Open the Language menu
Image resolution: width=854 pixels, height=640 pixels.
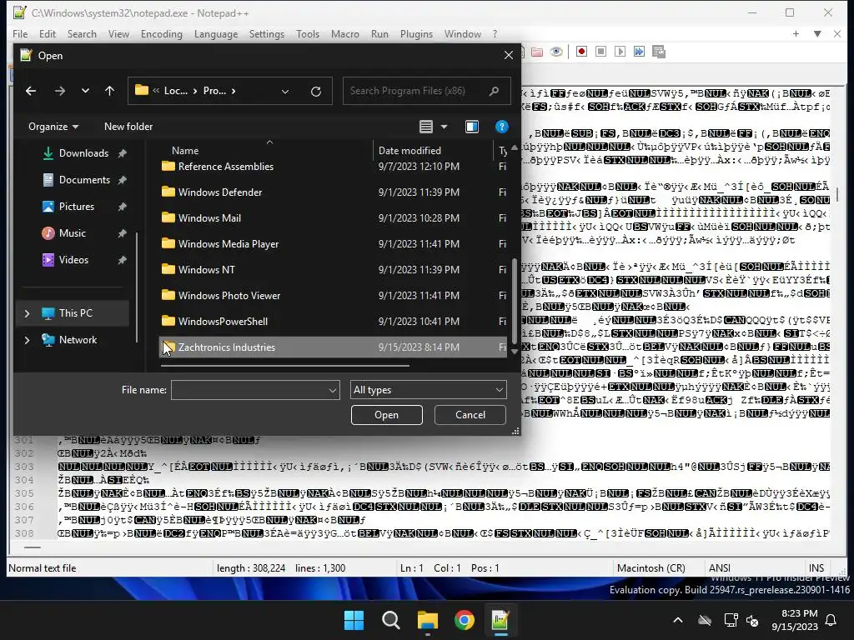pyautogui.click(x=216, y=33)
